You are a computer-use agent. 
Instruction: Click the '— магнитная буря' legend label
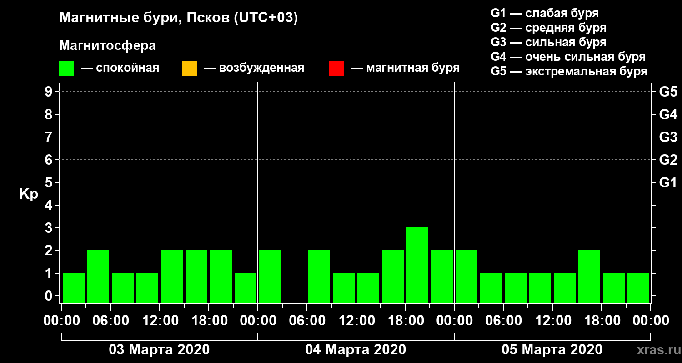[405, 68]
